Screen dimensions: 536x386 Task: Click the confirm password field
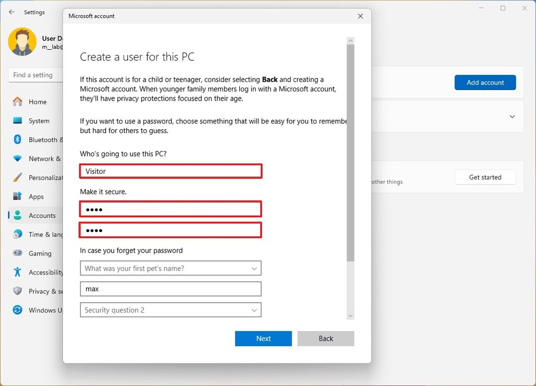click(x=171, y=230)
